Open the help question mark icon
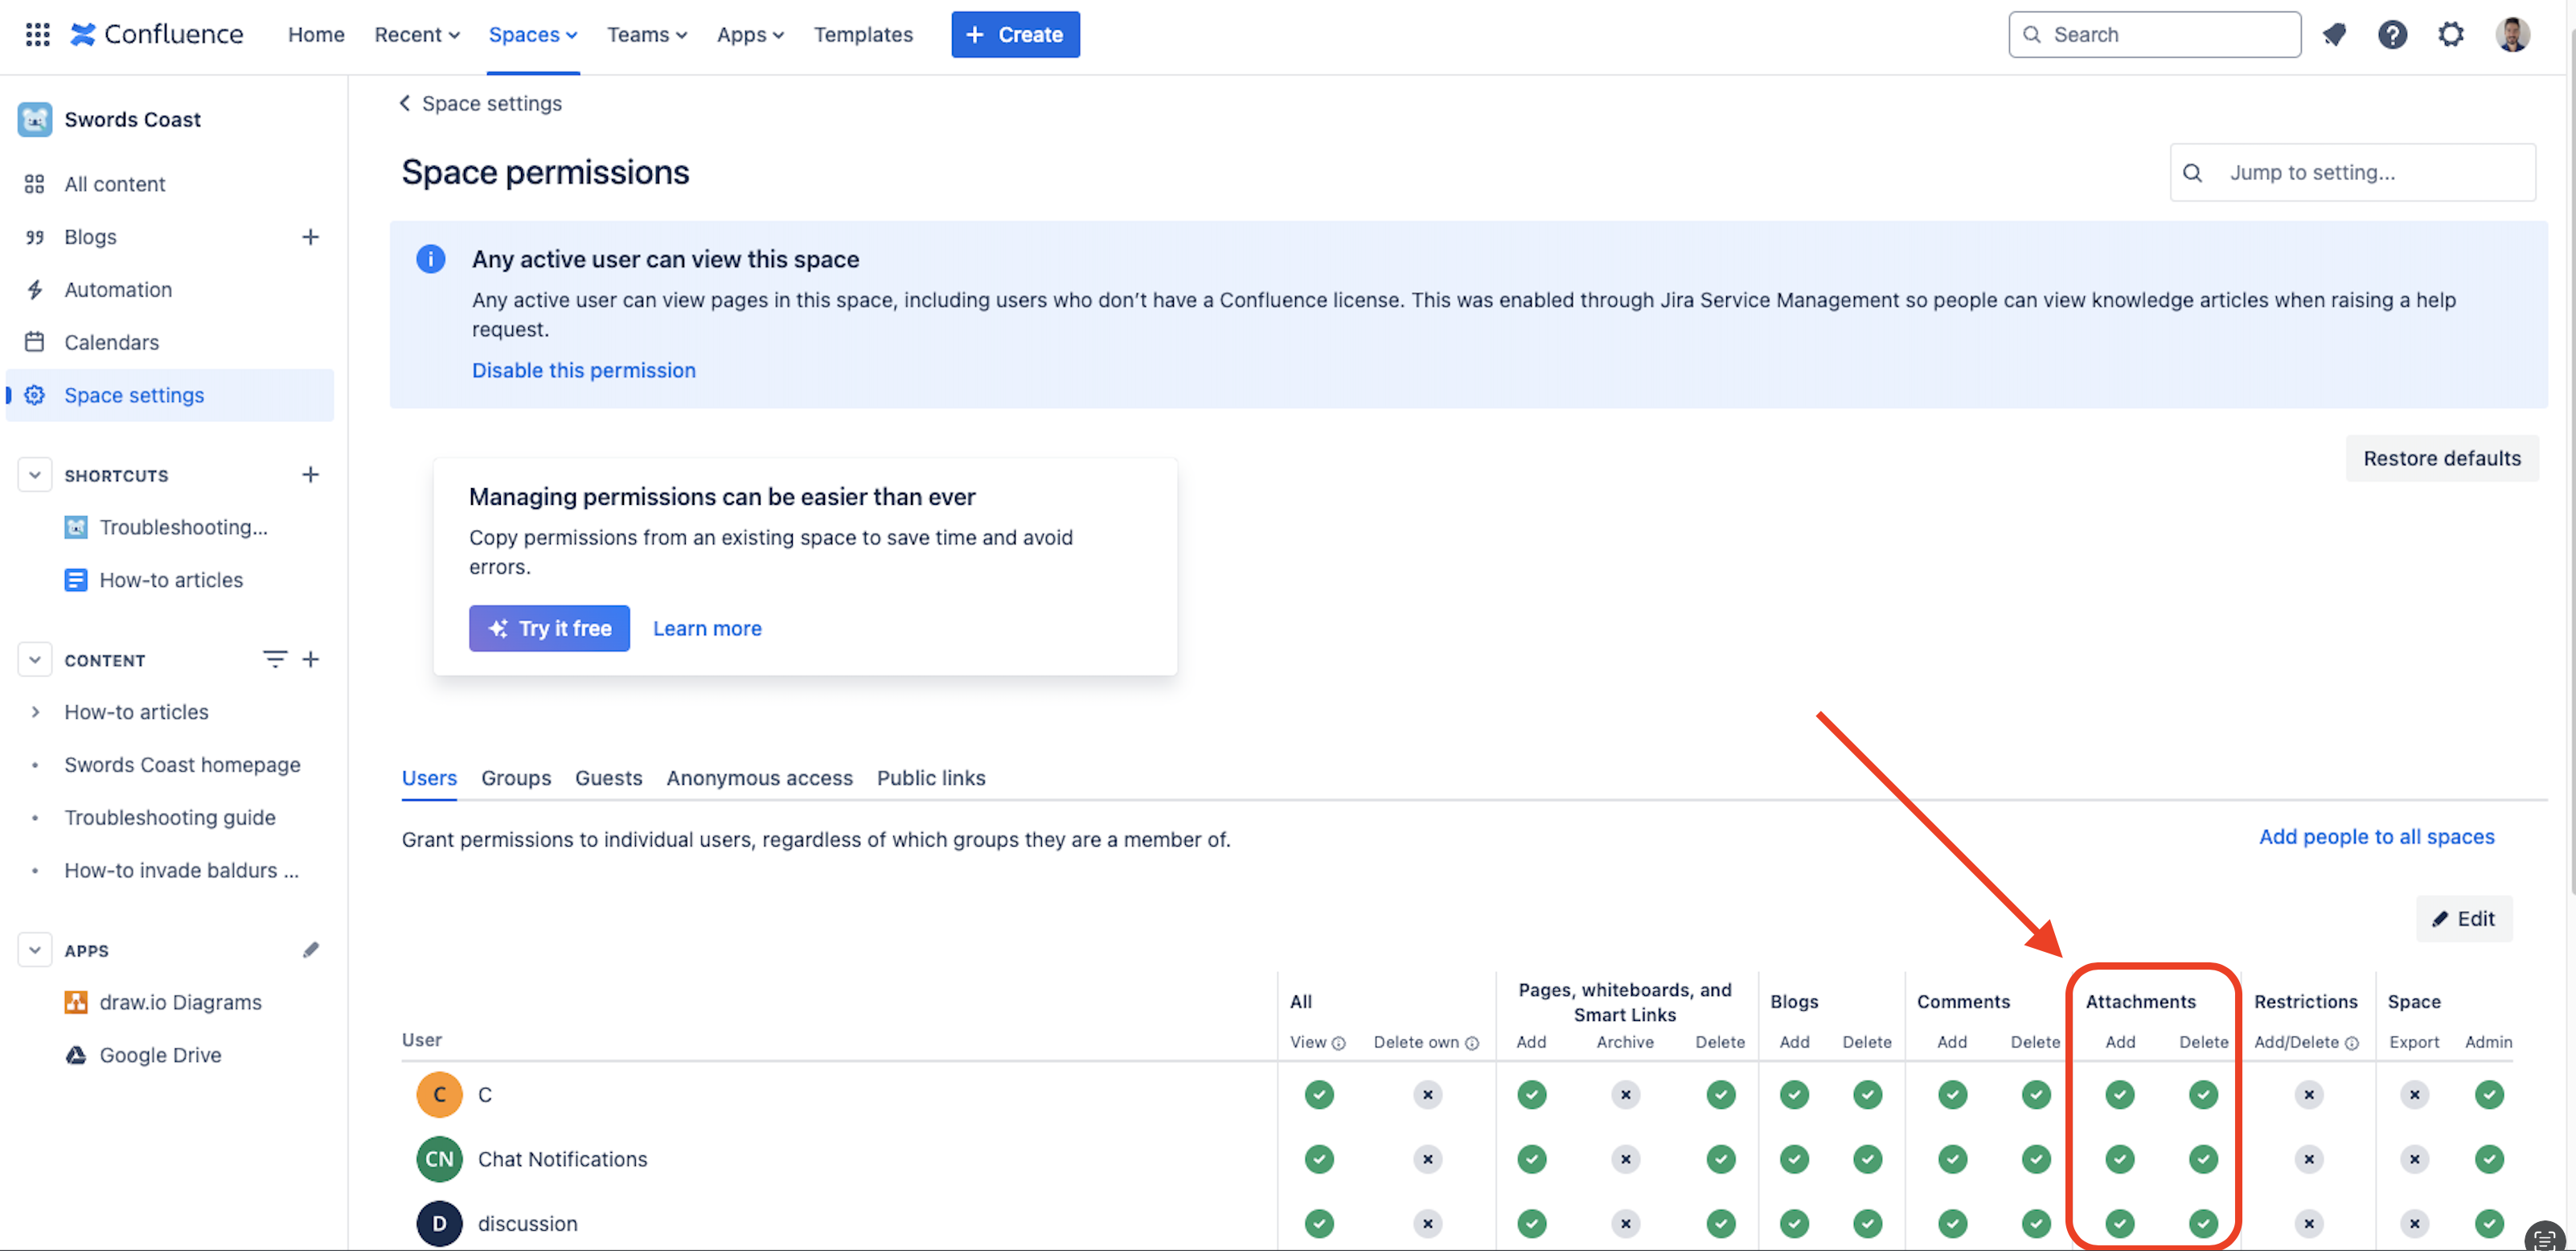This screenshot has width=2576, height=1251. click(x=2392, y=34)
